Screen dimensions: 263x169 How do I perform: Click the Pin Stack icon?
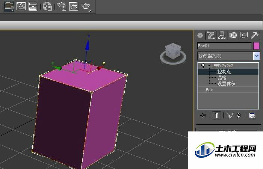coord(203,115)
